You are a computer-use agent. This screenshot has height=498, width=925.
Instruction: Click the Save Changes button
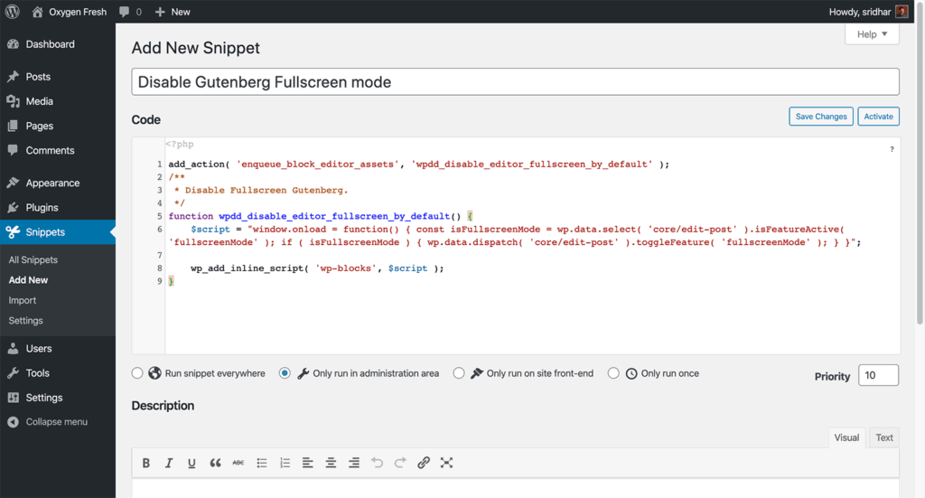(820, 117)
